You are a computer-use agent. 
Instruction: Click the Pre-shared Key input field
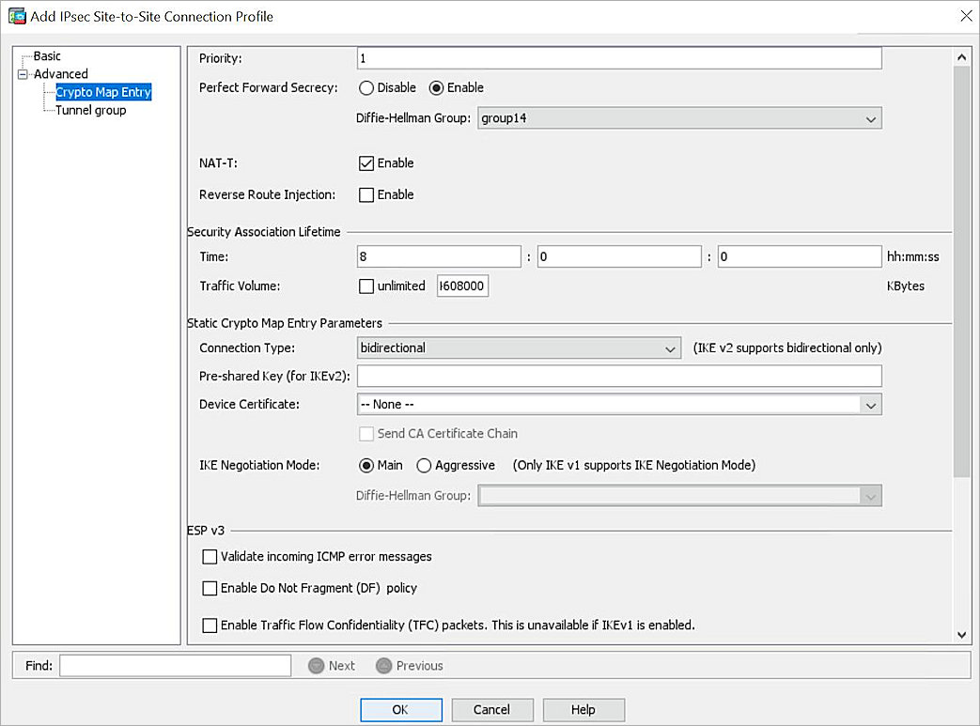[619, 376]
